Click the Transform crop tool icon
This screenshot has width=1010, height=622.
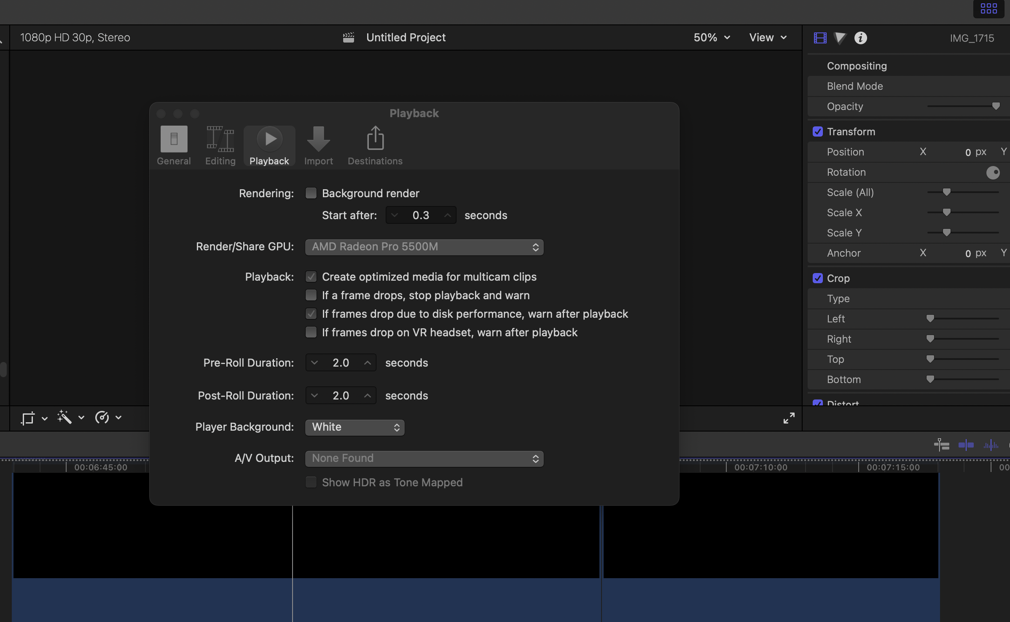click(x=28, y=418)
